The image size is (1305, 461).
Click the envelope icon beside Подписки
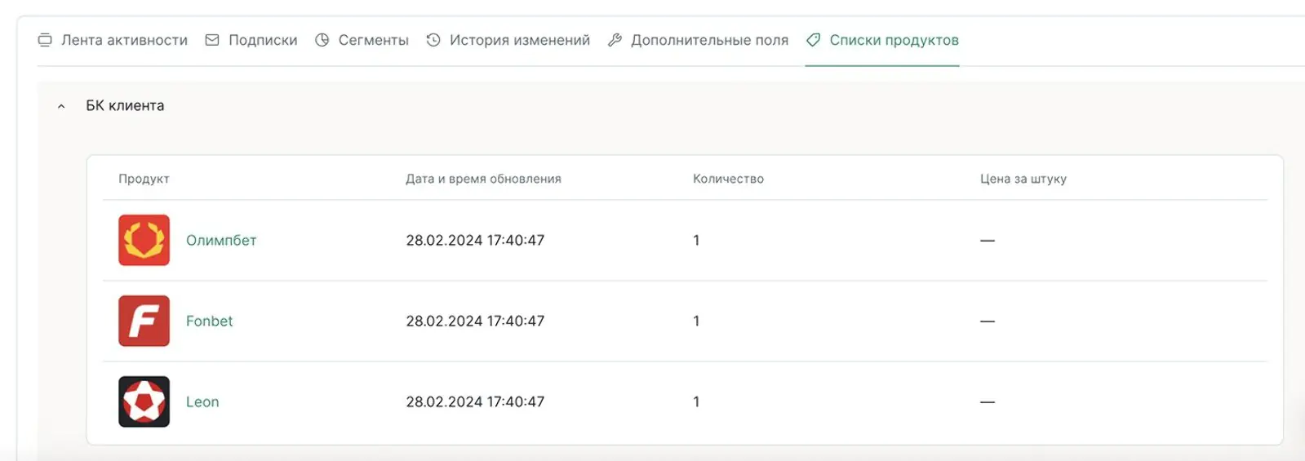pos(212,40)
